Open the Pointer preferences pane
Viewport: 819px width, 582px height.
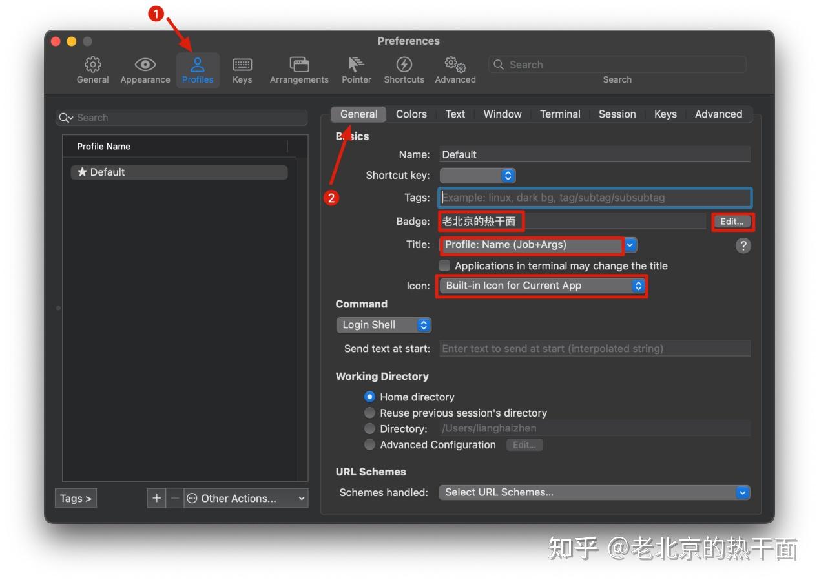(356, 69)
